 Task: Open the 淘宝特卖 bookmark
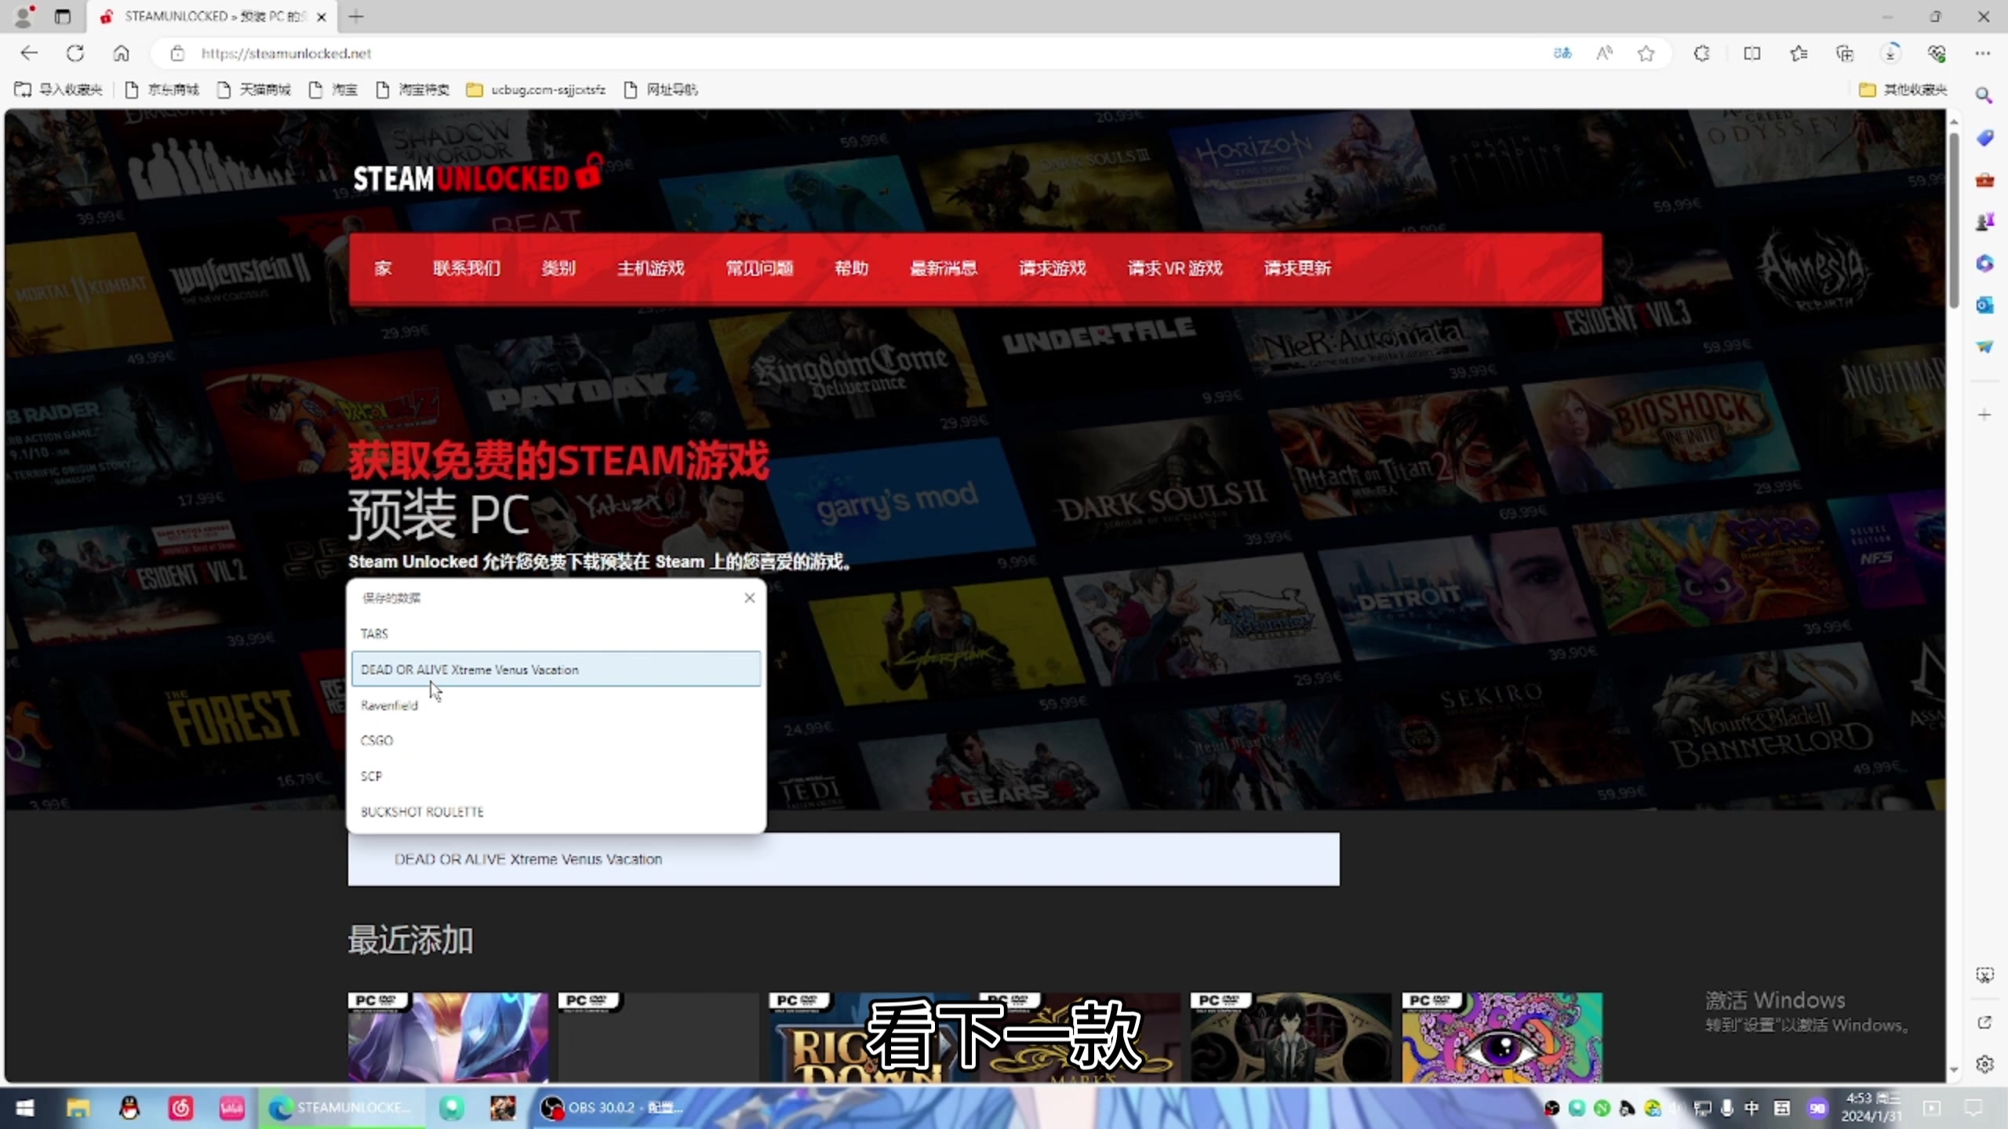point(413,89)
